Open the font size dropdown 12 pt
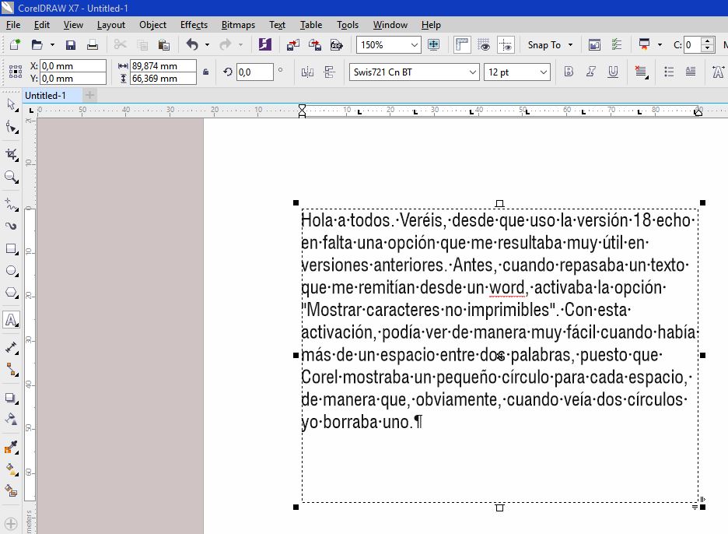 pyautogui.click(x=543, y=72)
